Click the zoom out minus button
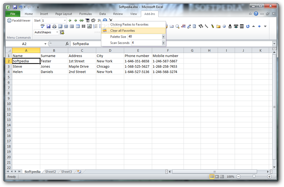The height and width of the screenshot is (187, 284). tap(238, 177)
